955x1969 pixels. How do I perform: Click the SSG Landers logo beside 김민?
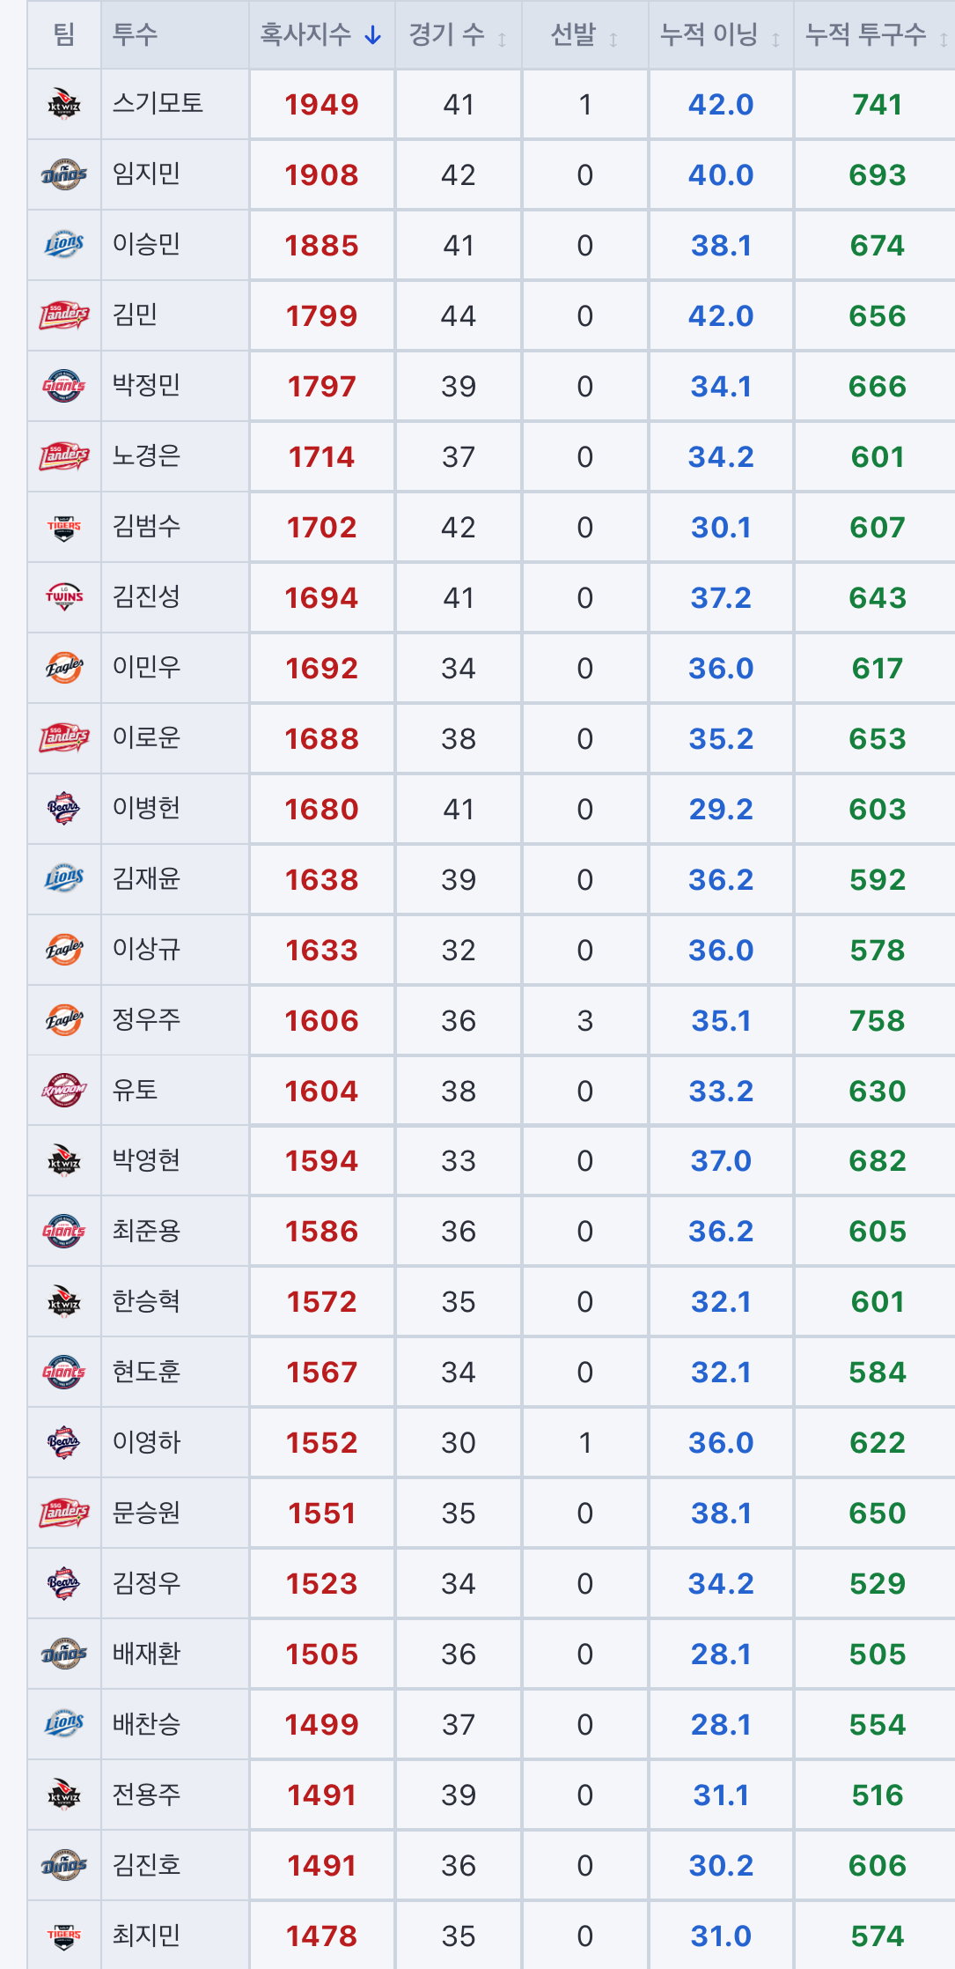coord(63,315)
